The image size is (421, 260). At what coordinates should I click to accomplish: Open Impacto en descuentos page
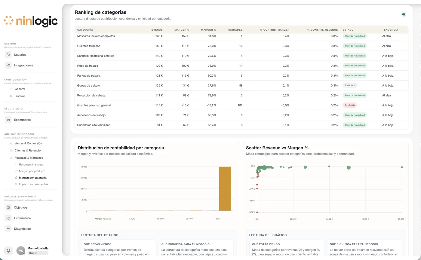[x=33, y=184]
